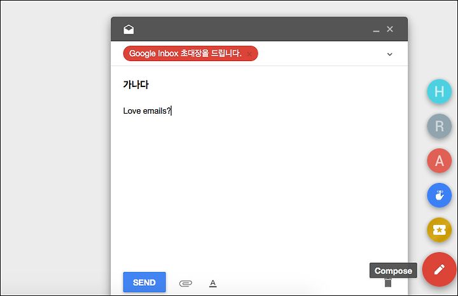Discard draft with trash icon
This screenshot has width=458, height=296.
click(x=388, y=283)
